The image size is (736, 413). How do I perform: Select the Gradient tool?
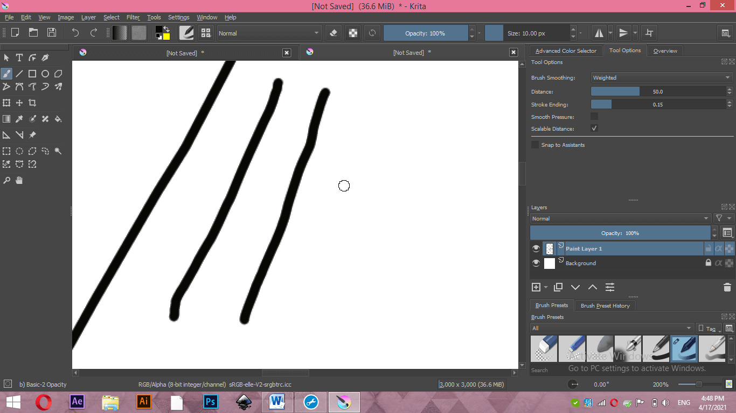(x=6, y=119)
